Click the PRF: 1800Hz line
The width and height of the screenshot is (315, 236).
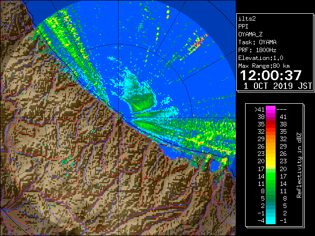[x=257, y=50]
